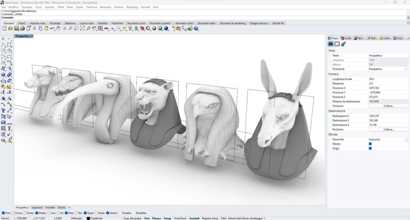
Task: Click the checkmark icon in left sidebar
Action: point(10,134)
